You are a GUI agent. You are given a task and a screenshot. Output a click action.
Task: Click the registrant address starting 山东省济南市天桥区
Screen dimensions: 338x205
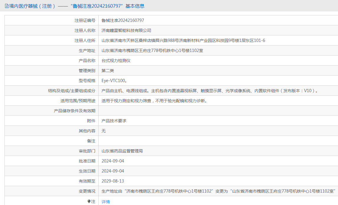click(x=183, y=40)
